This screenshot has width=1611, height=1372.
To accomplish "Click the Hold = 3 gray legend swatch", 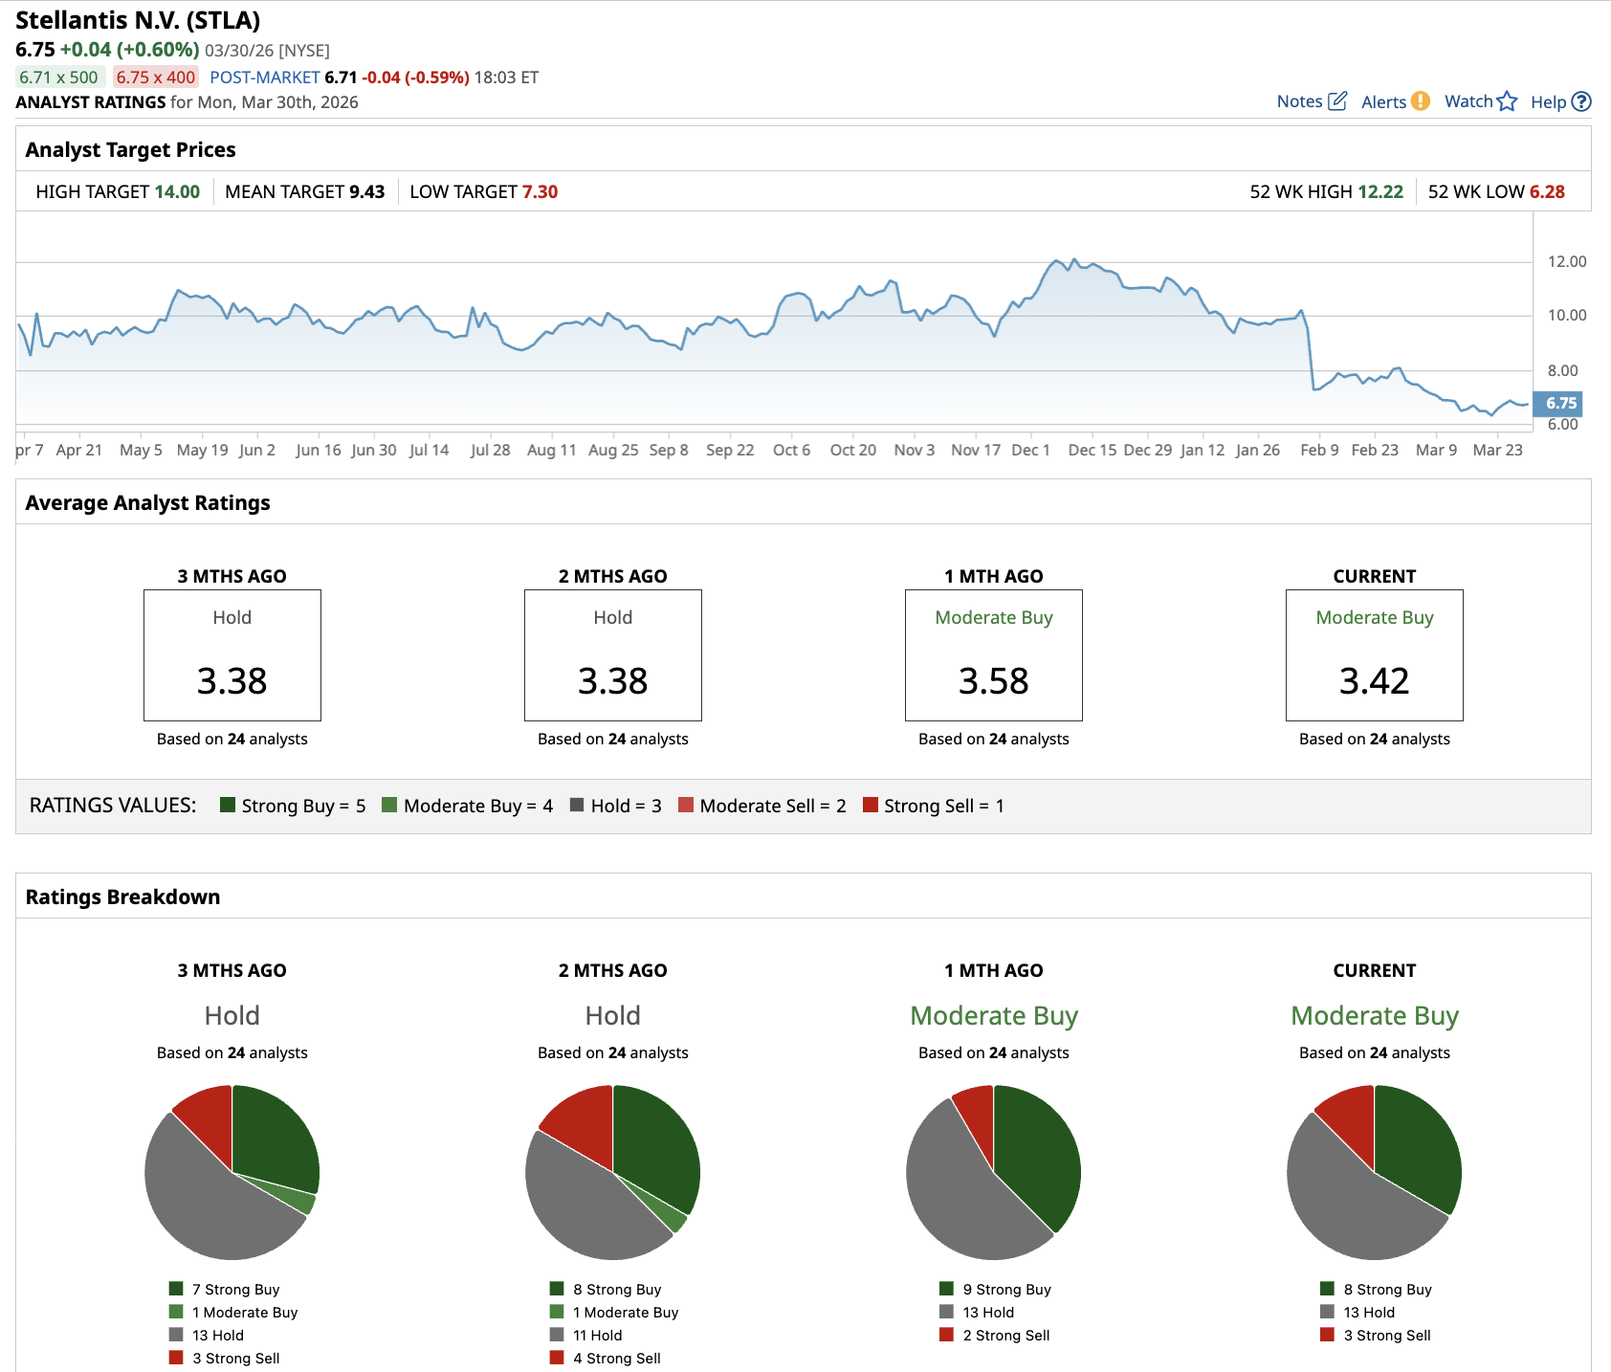I will pyautogui.click(x=577, y=805).
